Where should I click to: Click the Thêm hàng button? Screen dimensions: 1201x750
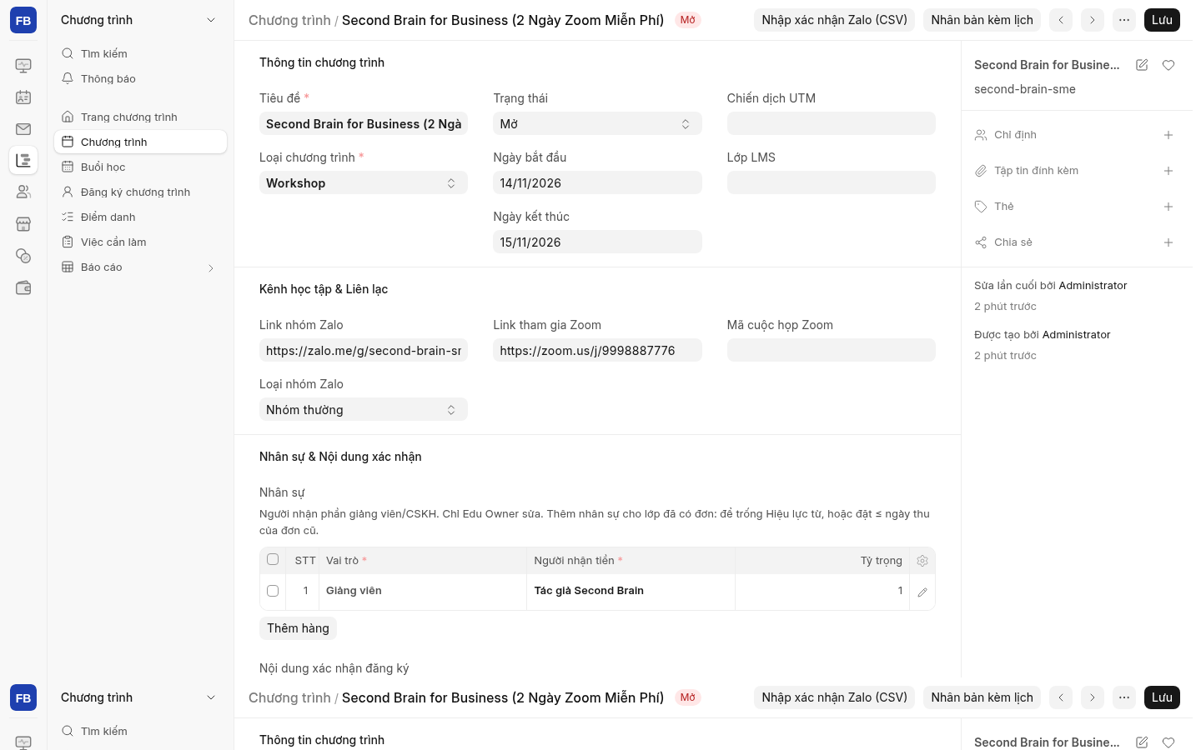coord(298,628)
